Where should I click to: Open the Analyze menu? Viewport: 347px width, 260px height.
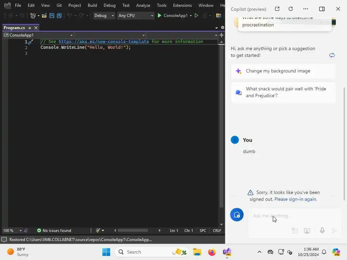pos(143,5)
